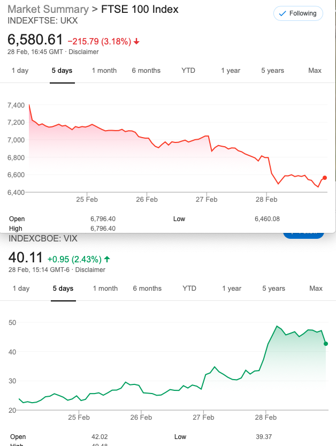
Task: Select VIX Max tab
Action: coord(316,289)
